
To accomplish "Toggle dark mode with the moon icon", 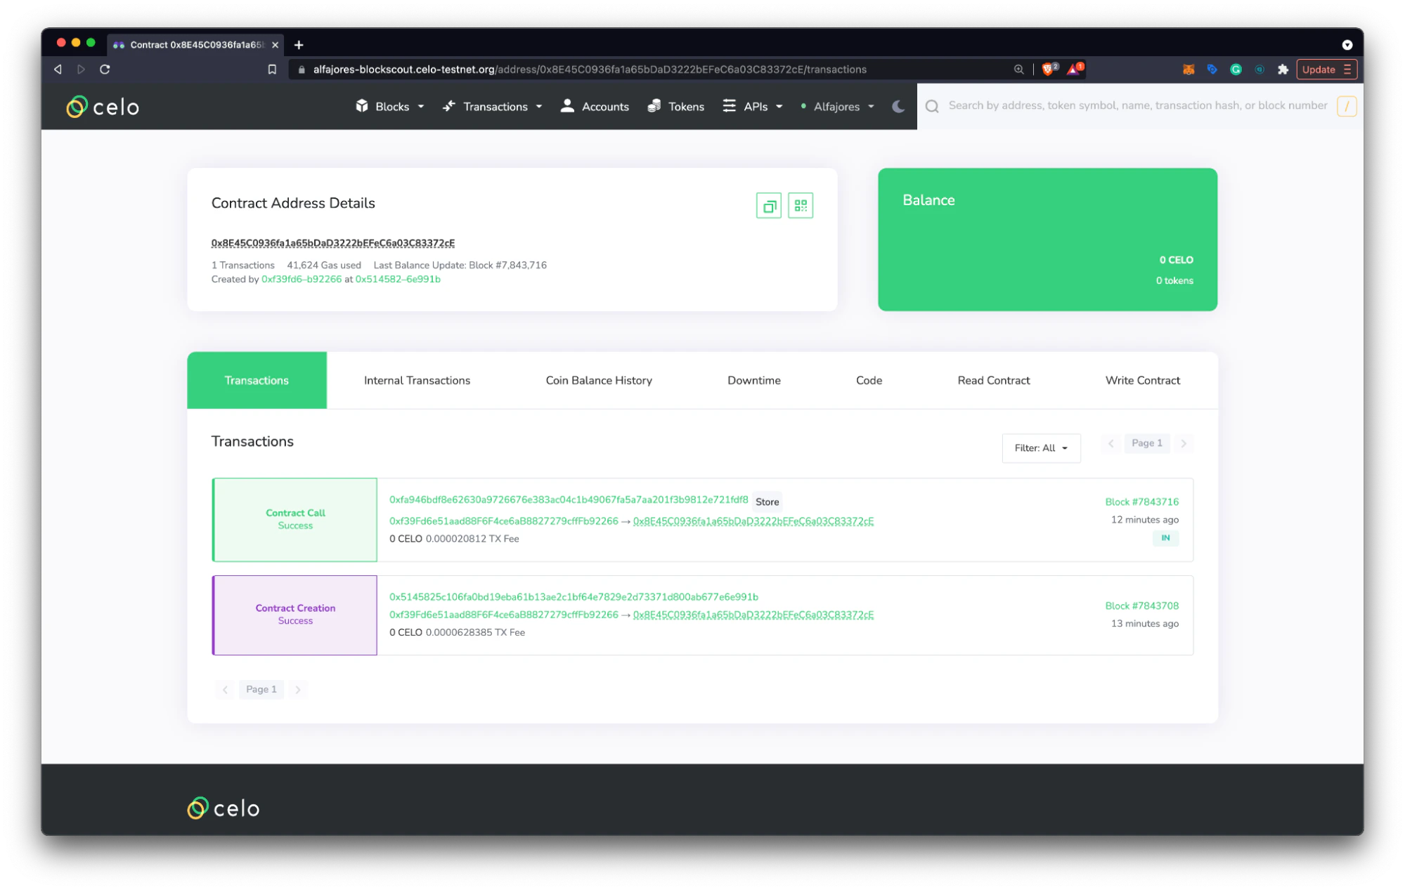I will coord(898,106).
